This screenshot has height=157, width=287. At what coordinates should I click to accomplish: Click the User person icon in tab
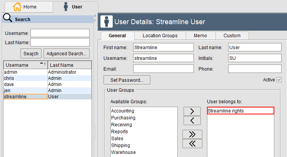point(66,7)
